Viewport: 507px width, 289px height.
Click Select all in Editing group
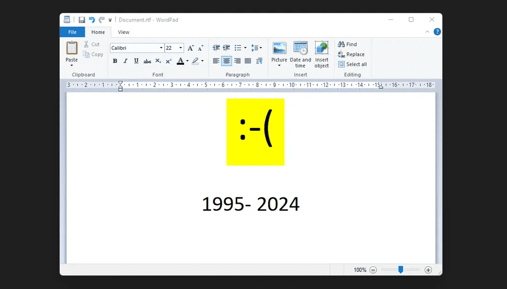pyautogui.click(x=352, y=64)
